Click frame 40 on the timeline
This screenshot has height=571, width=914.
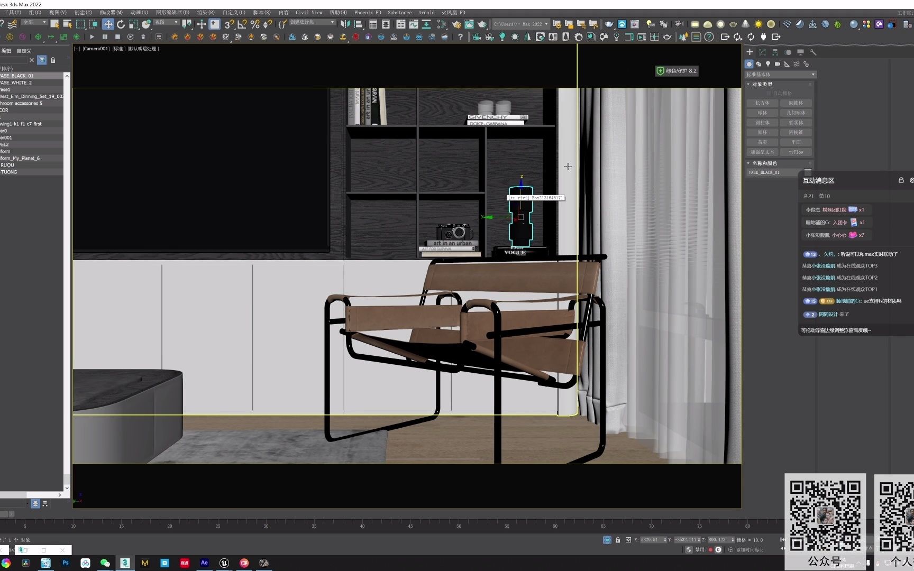point(362,526)
